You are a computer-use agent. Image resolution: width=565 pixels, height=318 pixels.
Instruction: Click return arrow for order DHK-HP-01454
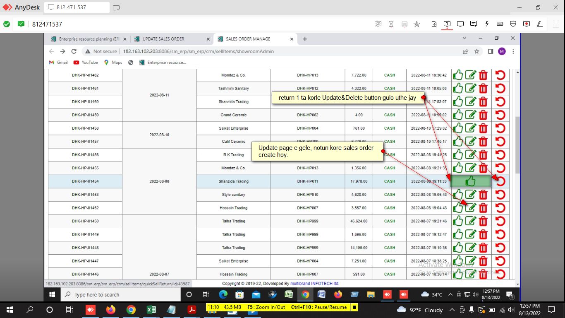tap(500, 181)
